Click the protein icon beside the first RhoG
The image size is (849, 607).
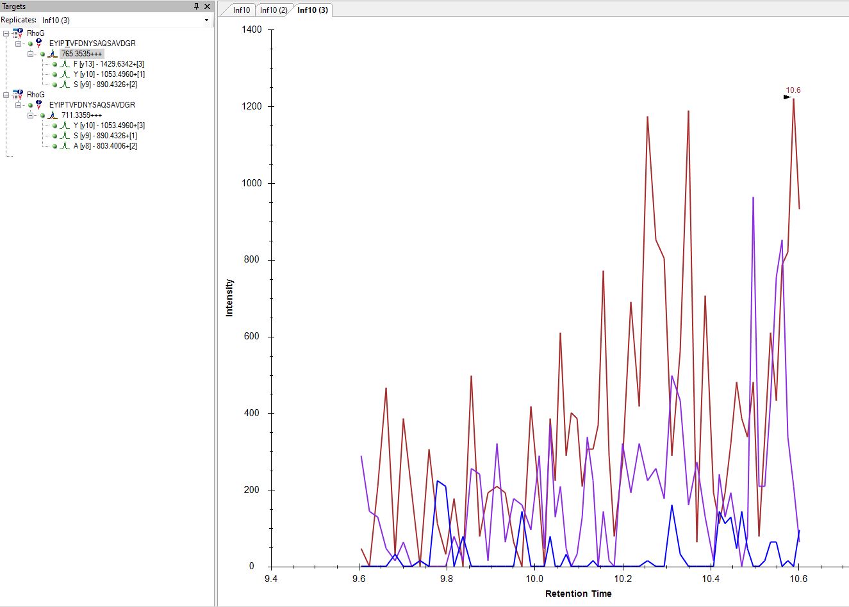pyautogui.click(x=18, y=33)
